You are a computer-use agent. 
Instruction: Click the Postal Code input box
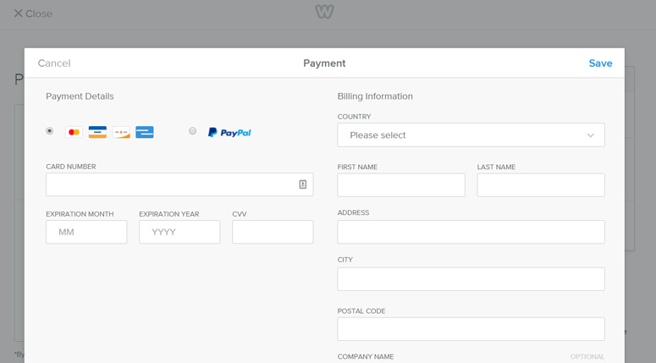471,329
